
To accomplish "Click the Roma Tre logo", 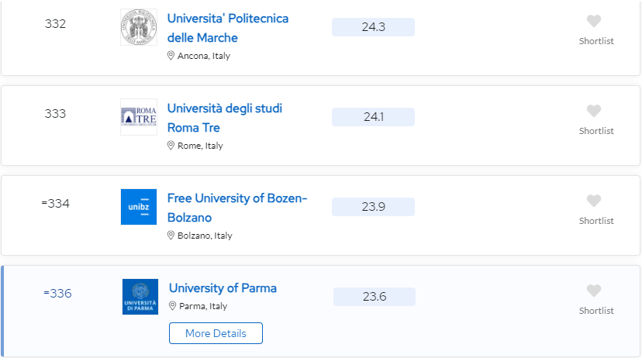I will click(x=139, y=117).
